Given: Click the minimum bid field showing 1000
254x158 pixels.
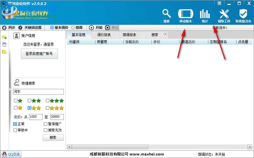Looking at the screenshot, I should point(36,117).
